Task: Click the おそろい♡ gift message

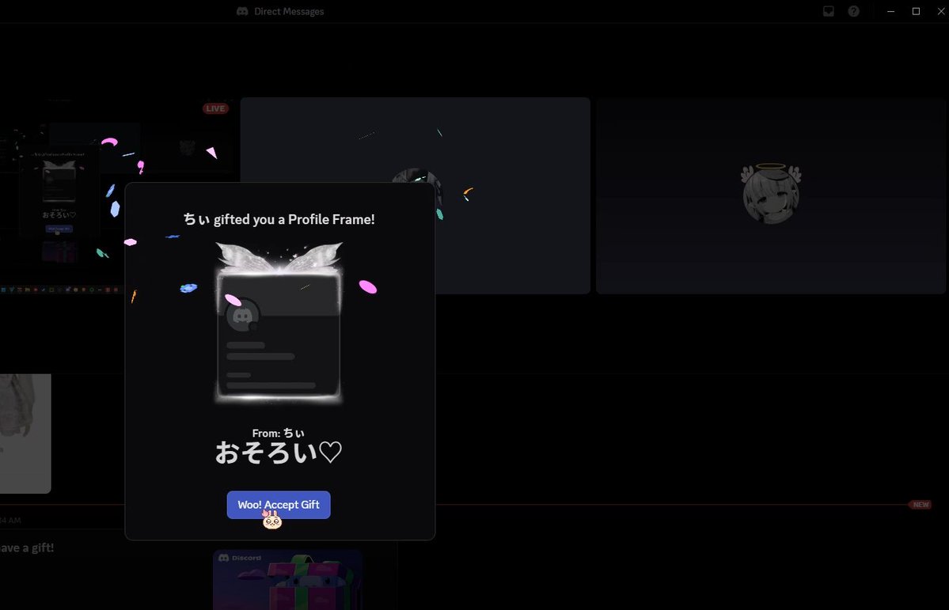Action: (x=279, y=453)
